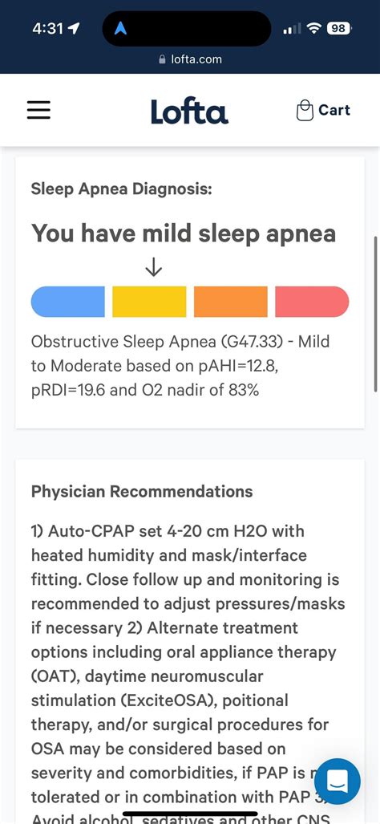Image resolution: width=380 pixels, height=824 pixels.
Task: Select the blue severity segment
Action: [x=67, y=302]
